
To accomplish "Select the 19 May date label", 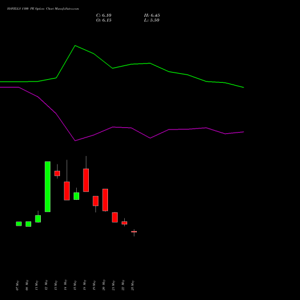I will (94, 286).
